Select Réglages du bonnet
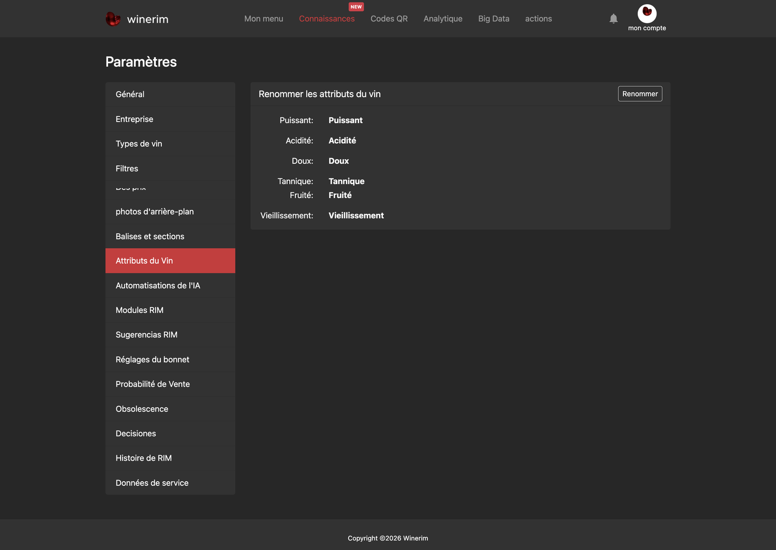The width and height of the screenshot is (776, 550). [x=170, y=359]
